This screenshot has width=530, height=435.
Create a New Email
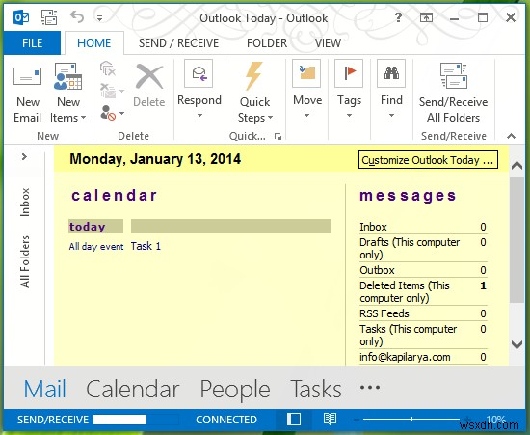pyautogui.click(x=27, y=93)
